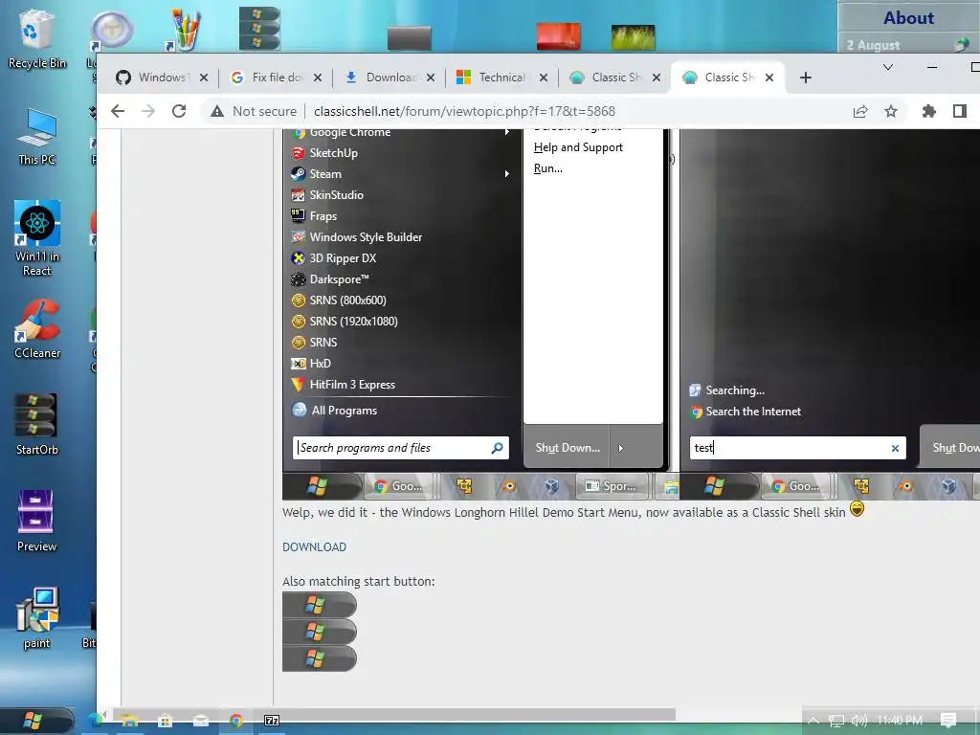
Task: Reload the forum page
Action: point(179,111)
